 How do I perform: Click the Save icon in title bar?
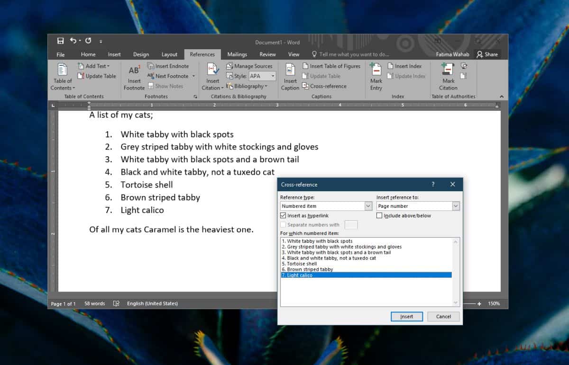tap(61, 41)
